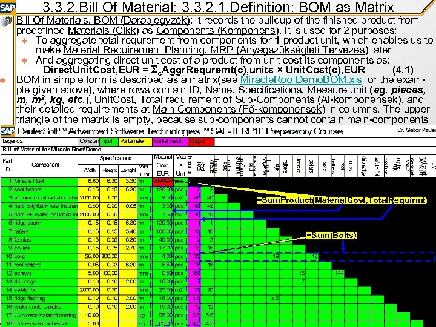Select the 'safety foil' component cell
This screenshot has height=327, width=436.
point(45,290)
